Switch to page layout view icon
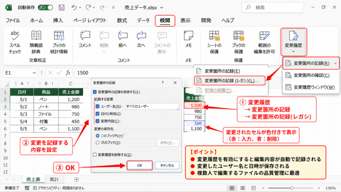The image size is (341, 192). (243, 188)
